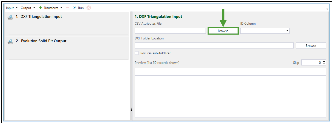
Task: Enable the Recurse sub-folders checkbox
Action: click(x=137, y=53)
